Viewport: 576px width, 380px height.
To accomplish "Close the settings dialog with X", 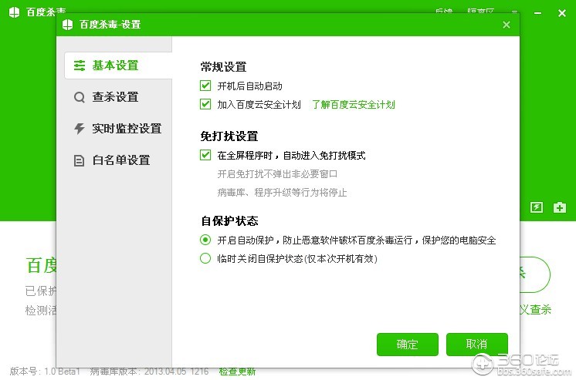I will (x=507, y=25).
